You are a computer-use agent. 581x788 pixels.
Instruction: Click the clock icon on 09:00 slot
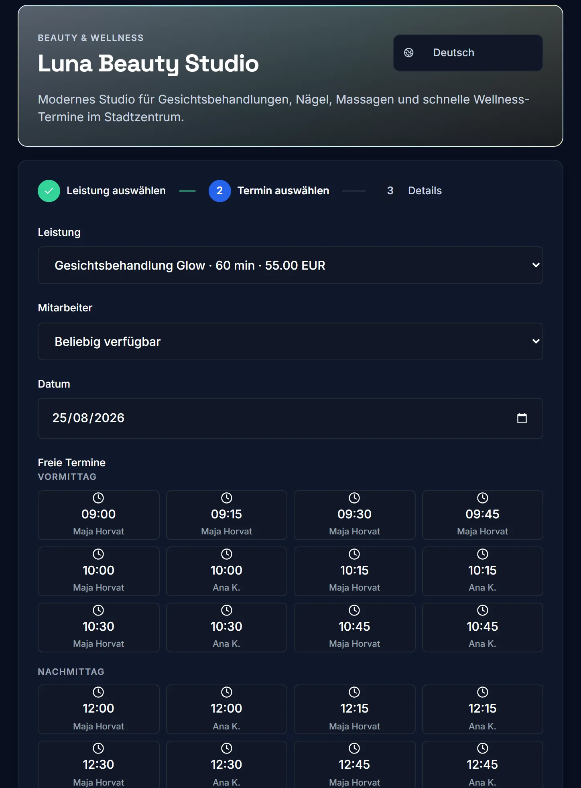[98, 498]
